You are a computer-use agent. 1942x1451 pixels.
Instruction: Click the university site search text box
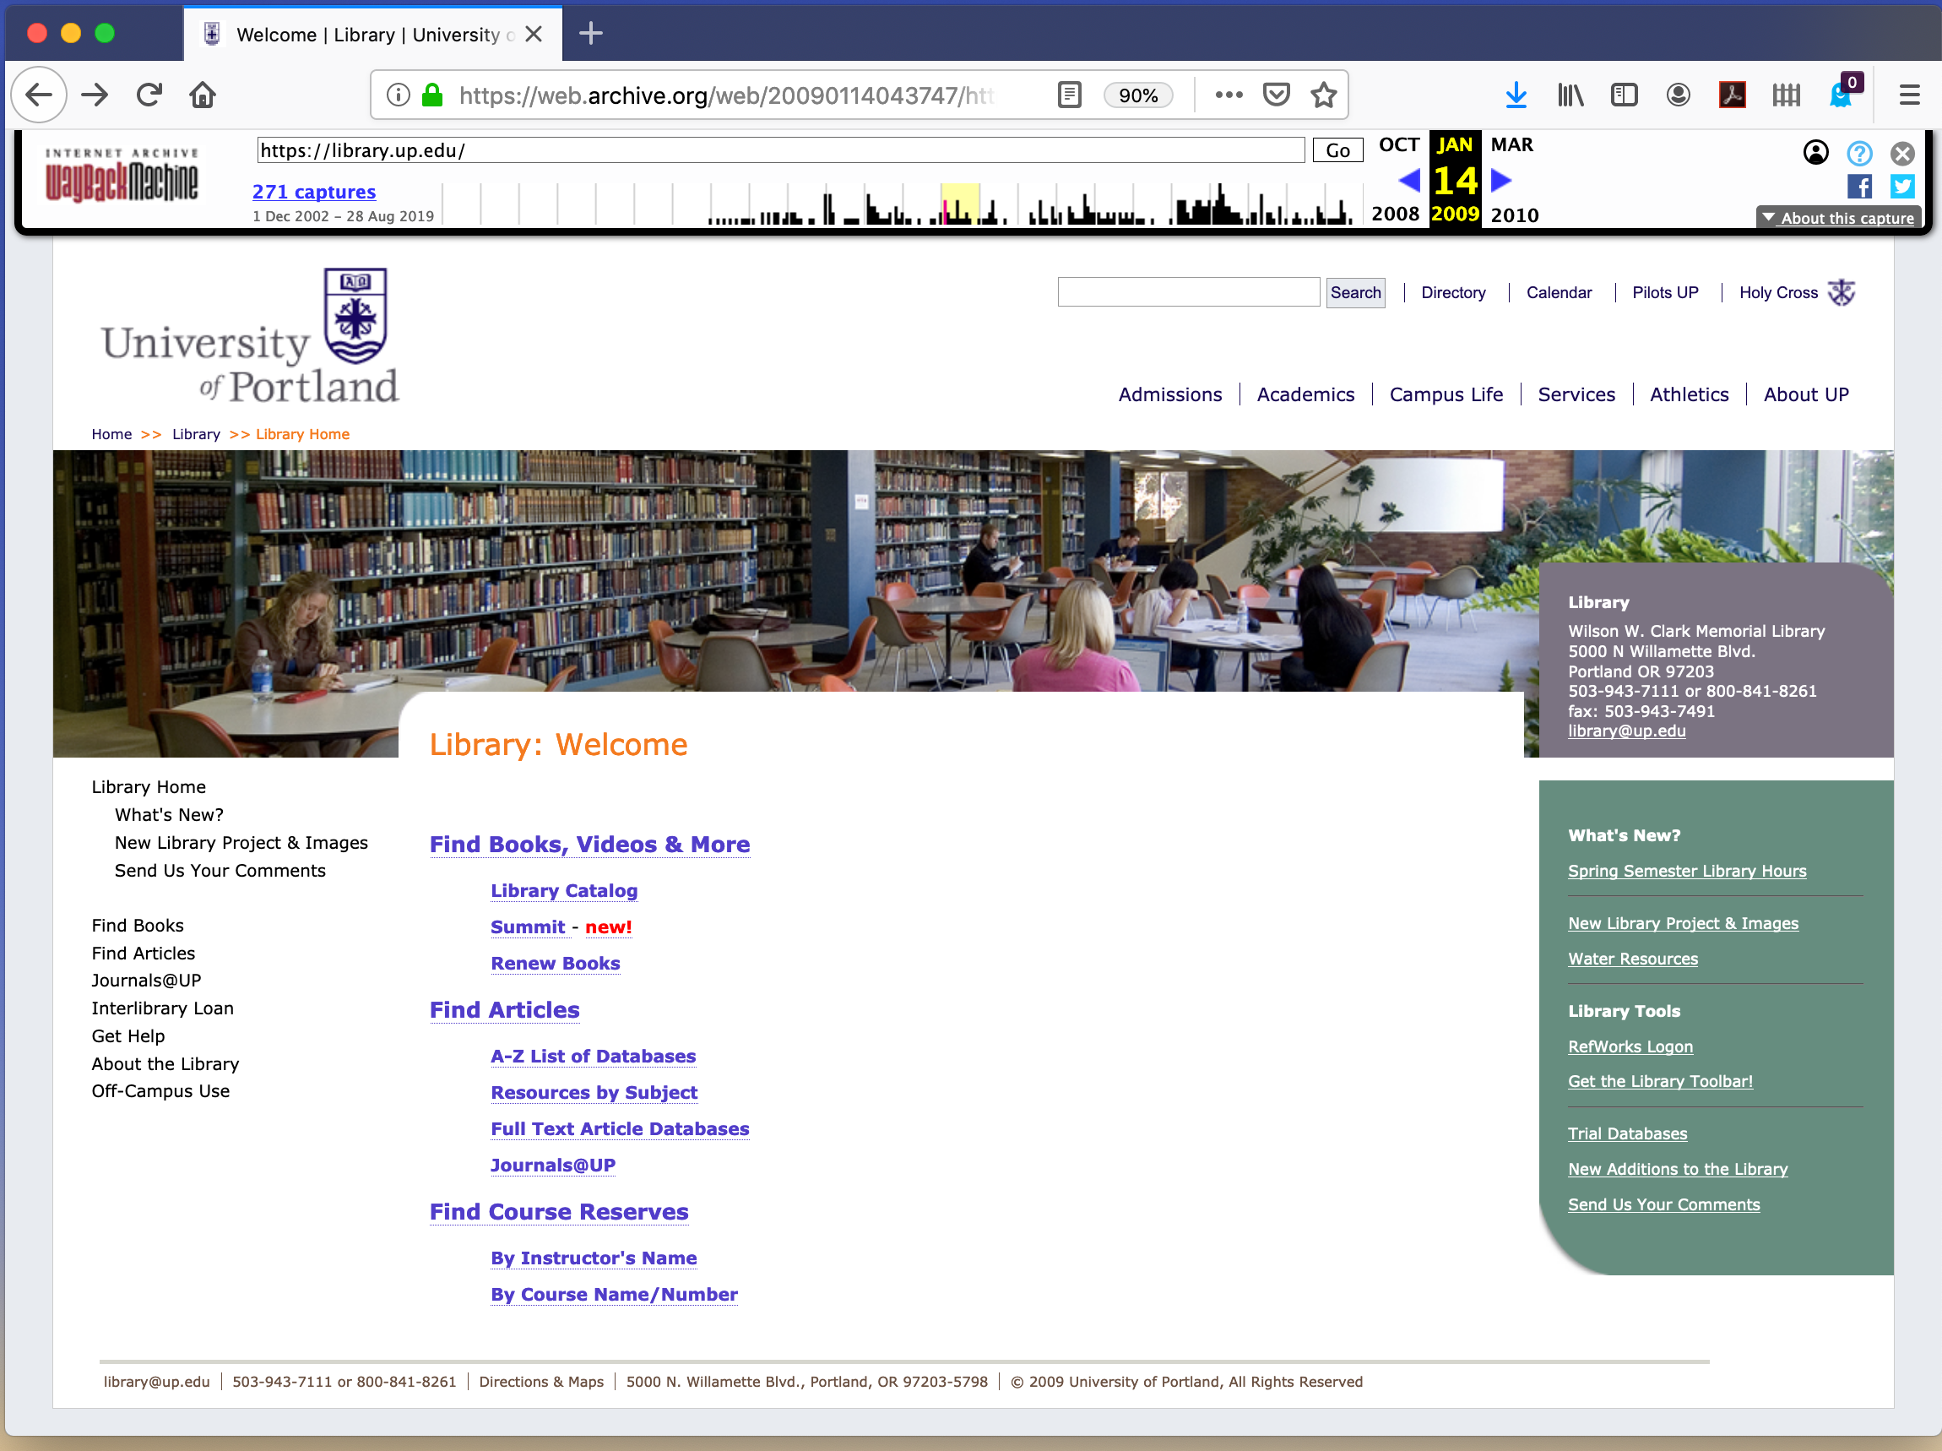point(1189,292)
